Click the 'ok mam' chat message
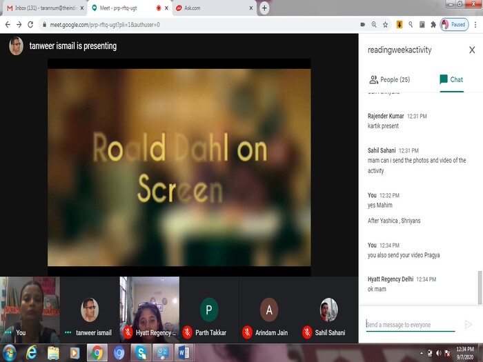 (377, 289)
